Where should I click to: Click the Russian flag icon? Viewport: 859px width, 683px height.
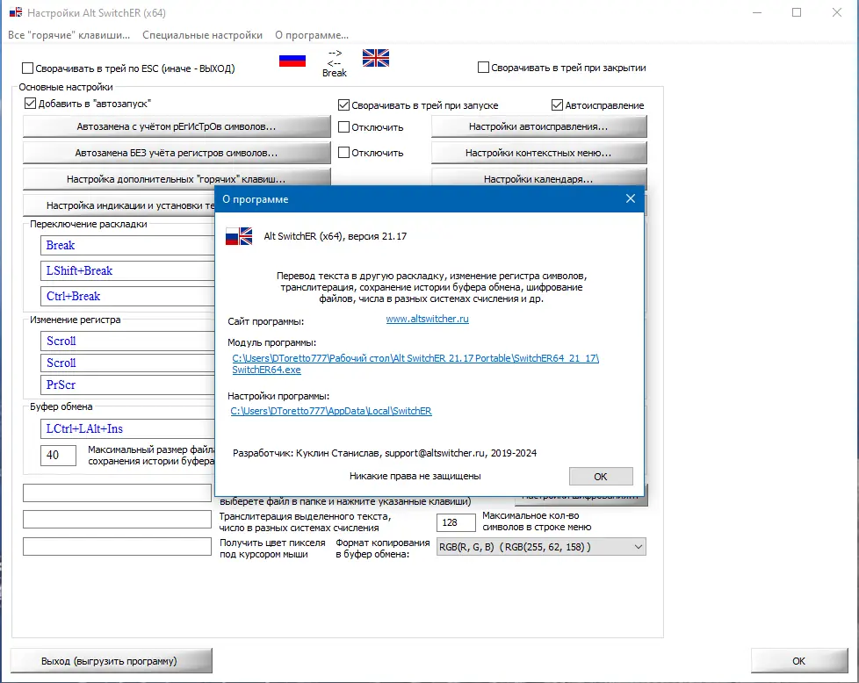tap(292, 61)
